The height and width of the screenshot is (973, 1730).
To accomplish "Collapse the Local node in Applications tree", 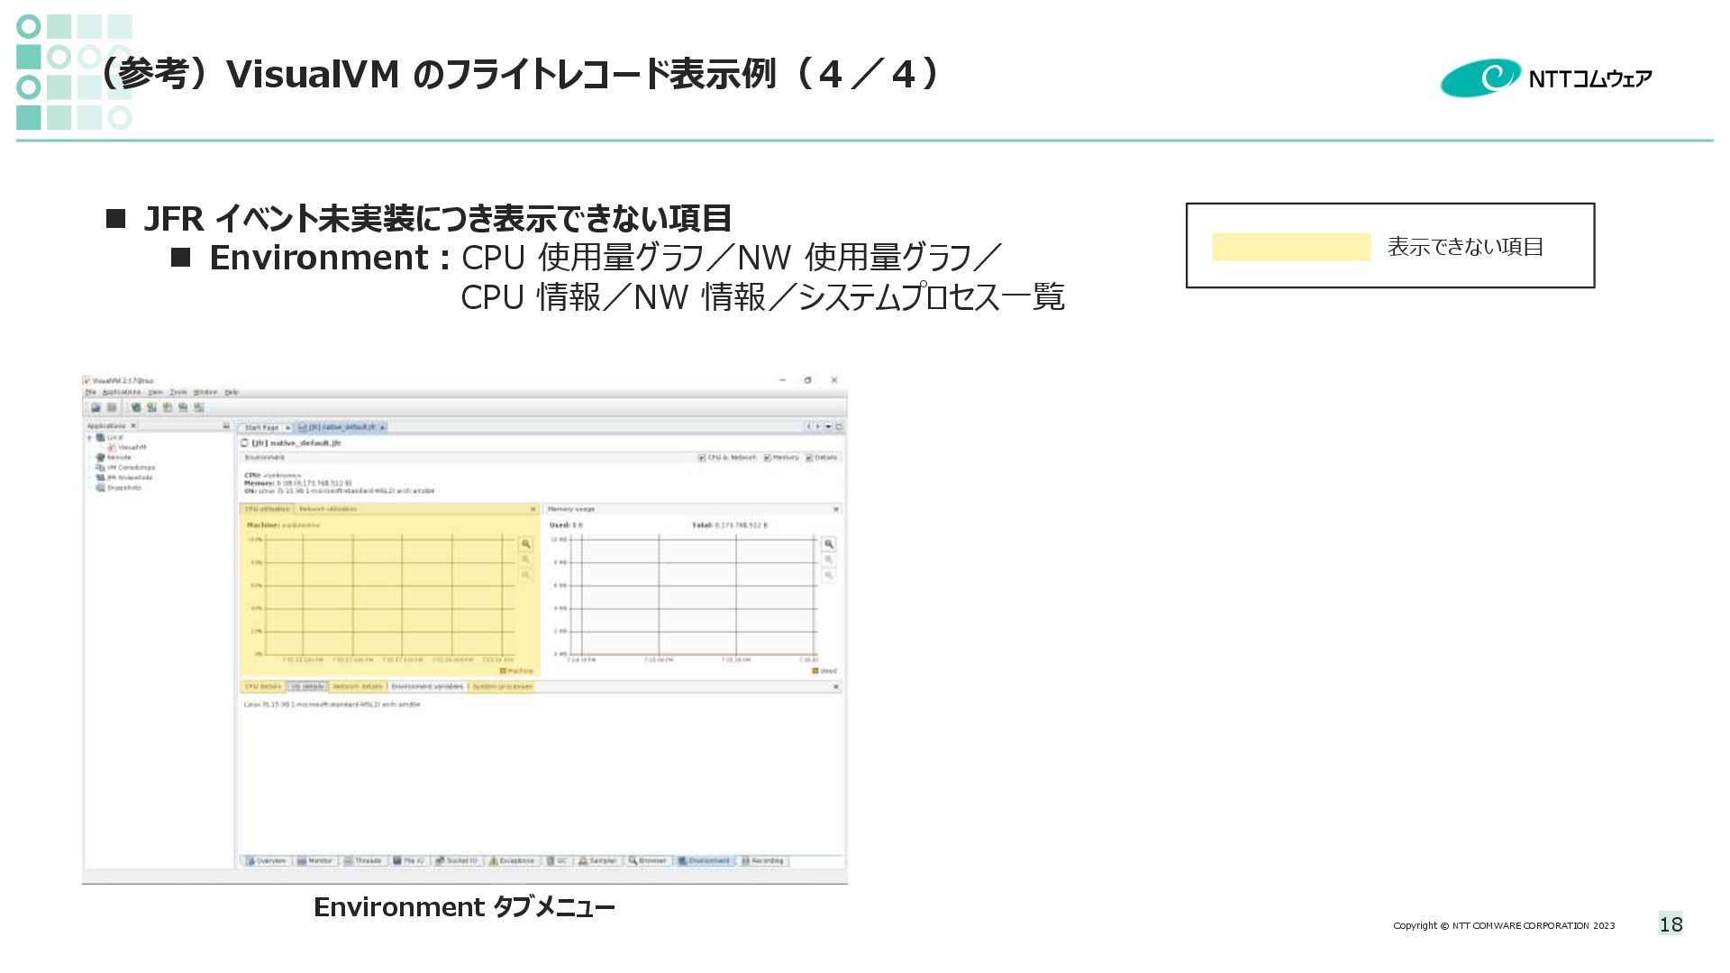I will tap(90, 438).
